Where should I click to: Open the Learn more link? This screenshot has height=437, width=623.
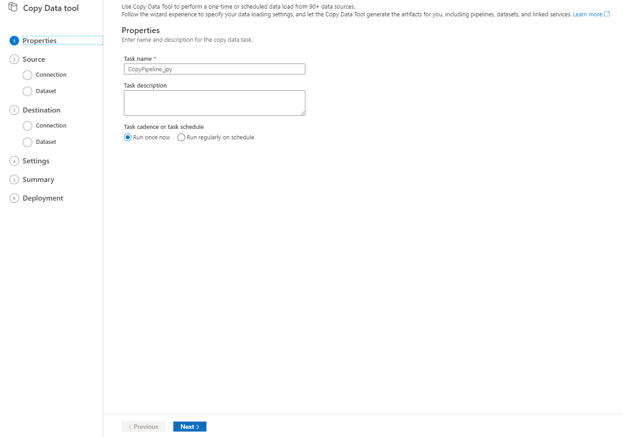[587, 15]
